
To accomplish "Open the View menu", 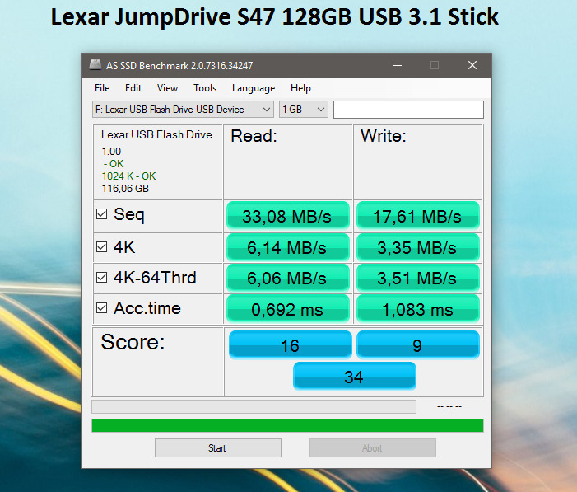I will [x=167, y=88].
